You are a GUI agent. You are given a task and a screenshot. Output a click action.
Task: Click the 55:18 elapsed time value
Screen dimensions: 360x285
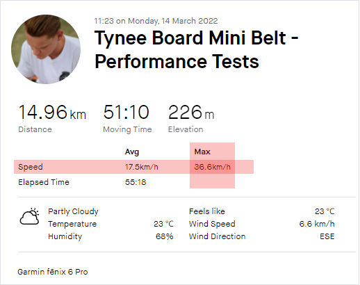[x=136, y=182]
